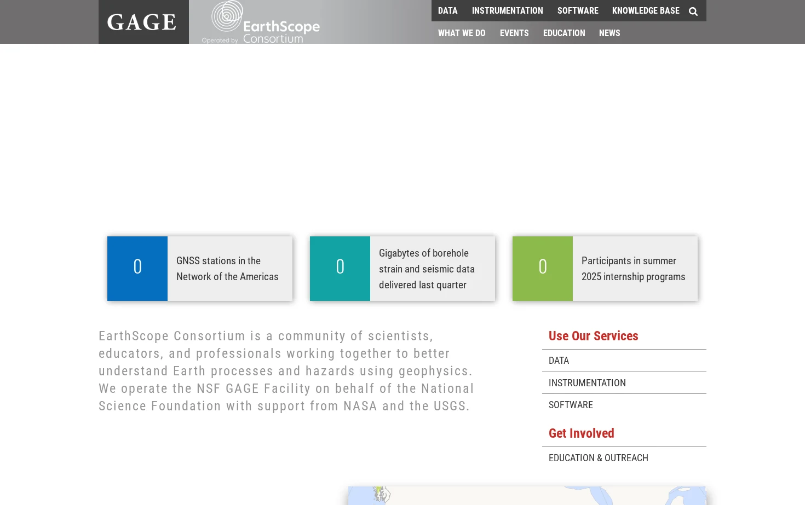The image size is (805, 505).
Task: Open the EVENTS menu
Action: (514, 33)
